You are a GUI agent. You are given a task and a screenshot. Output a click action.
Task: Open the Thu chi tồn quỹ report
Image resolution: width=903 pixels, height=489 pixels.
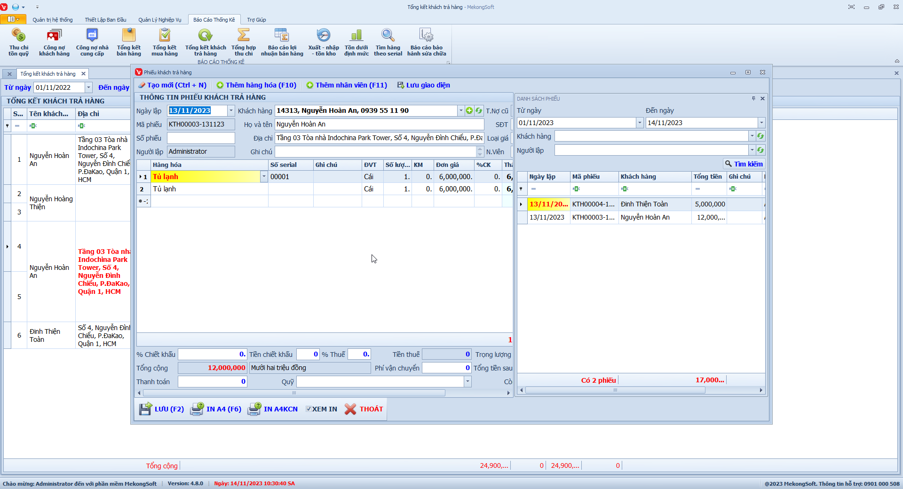coord(18,42)
